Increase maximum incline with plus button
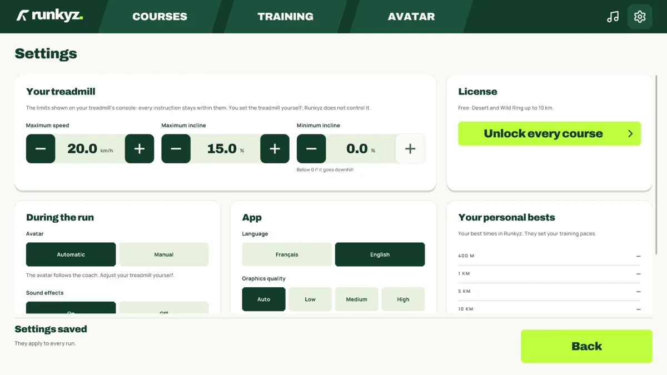Image resolution: width=667 pixels, height=375 pixels. [x=275, y=149]
